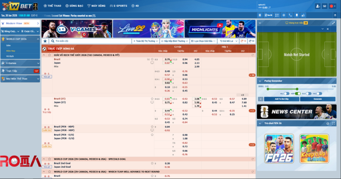Close the match tracker panel

coord(328,29)
